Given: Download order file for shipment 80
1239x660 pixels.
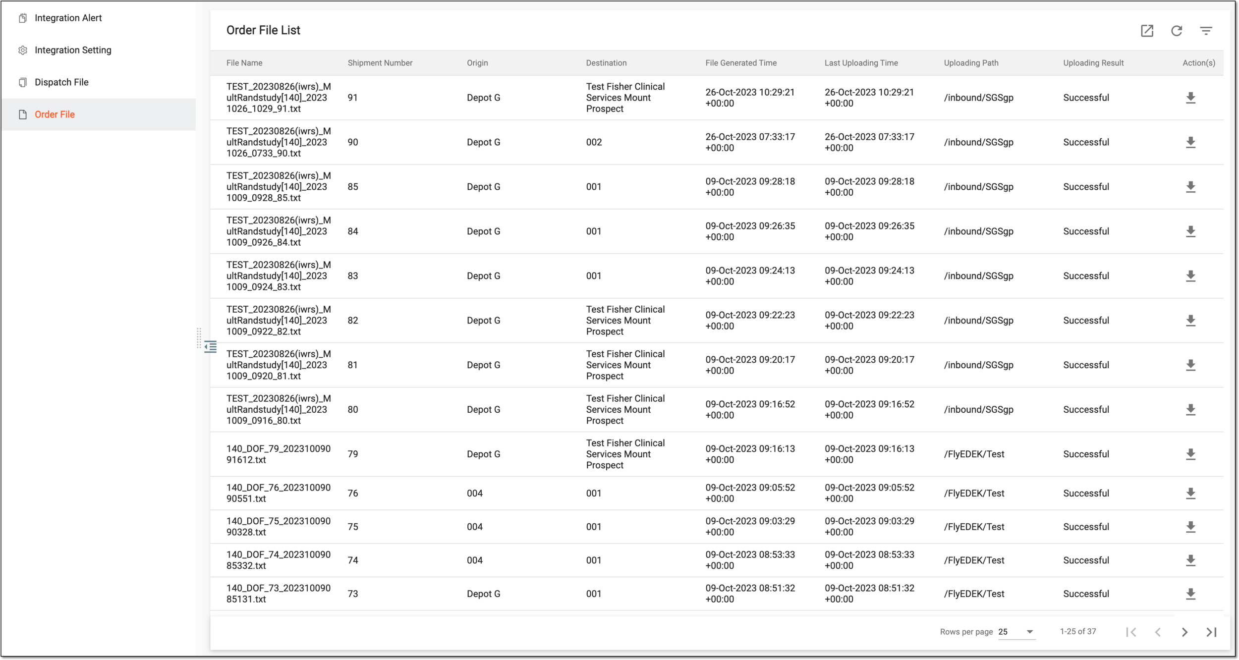Looking at the screenshot, I should [x=1190, y=410].
